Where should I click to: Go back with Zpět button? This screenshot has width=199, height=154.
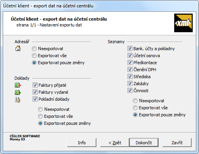tap(115, 143)
